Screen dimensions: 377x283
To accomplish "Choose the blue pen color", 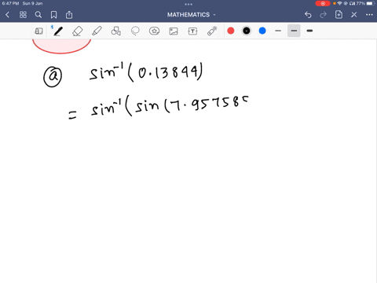I will (x=262, y=31).
